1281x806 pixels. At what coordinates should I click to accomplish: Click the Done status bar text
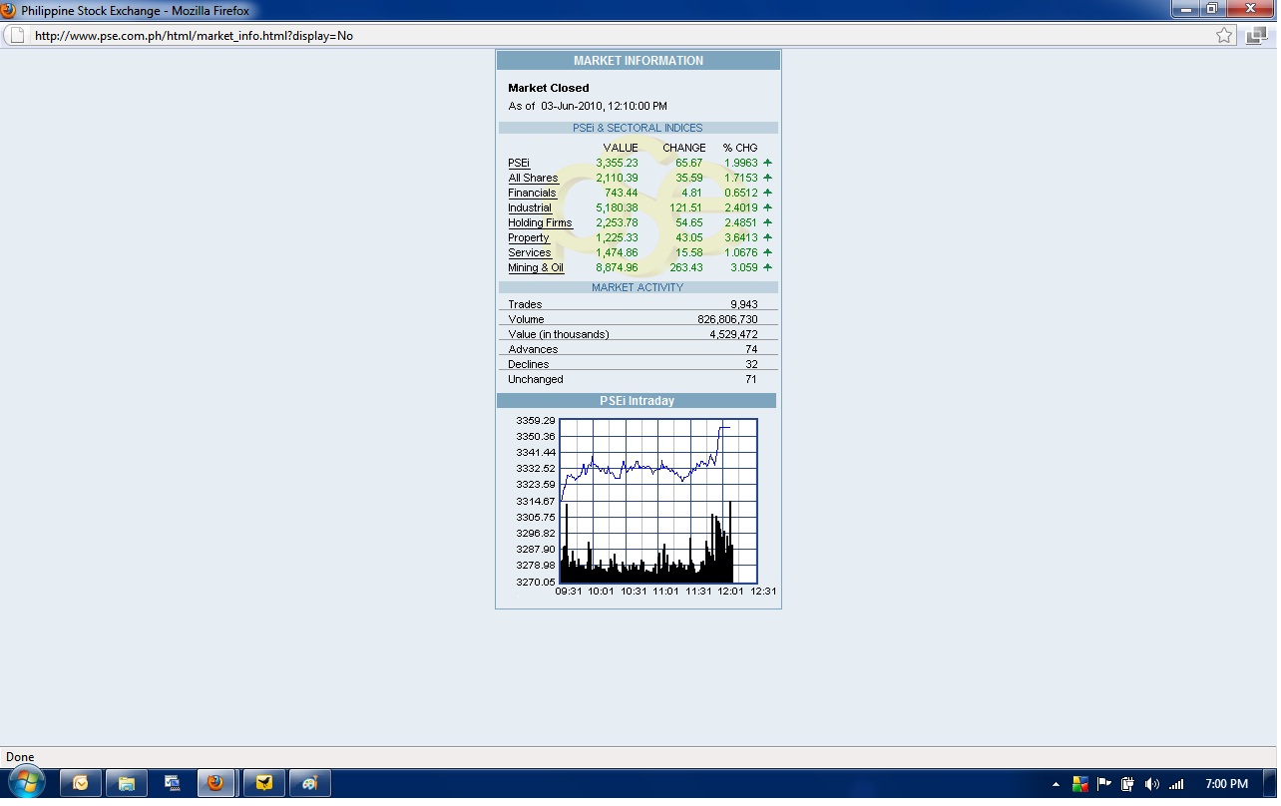20,757
